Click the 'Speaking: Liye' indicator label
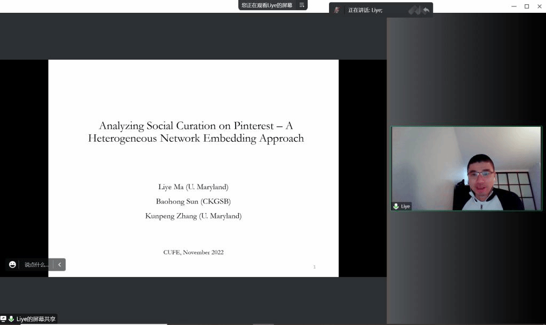This screenshot has height=325, width=546. [x=365, y=10]
